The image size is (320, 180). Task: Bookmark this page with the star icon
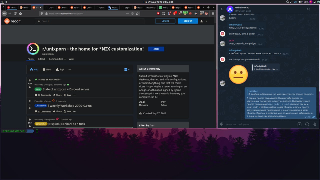coord(137,13)
